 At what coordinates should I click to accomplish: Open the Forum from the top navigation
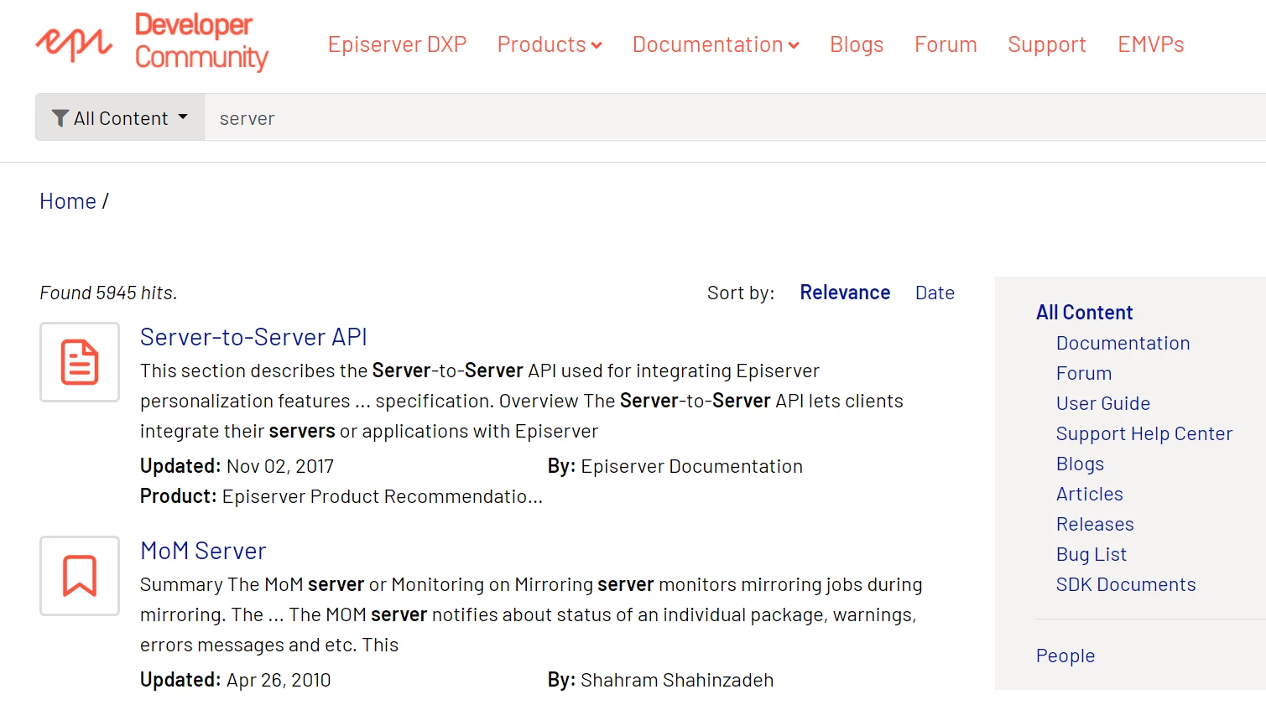point(946,44)
